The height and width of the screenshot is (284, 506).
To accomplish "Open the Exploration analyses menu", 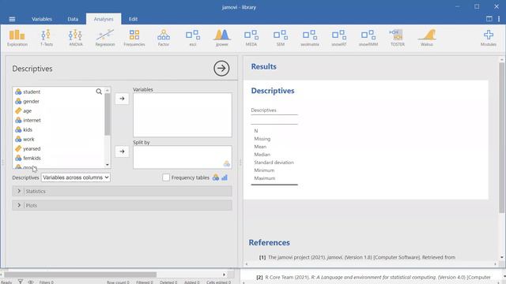I will pos(17,38).
